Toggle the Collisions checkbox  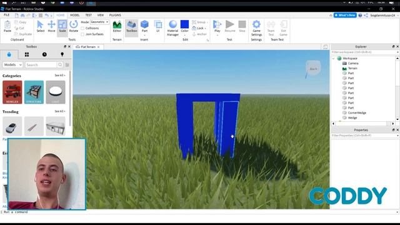click(82, 28)
